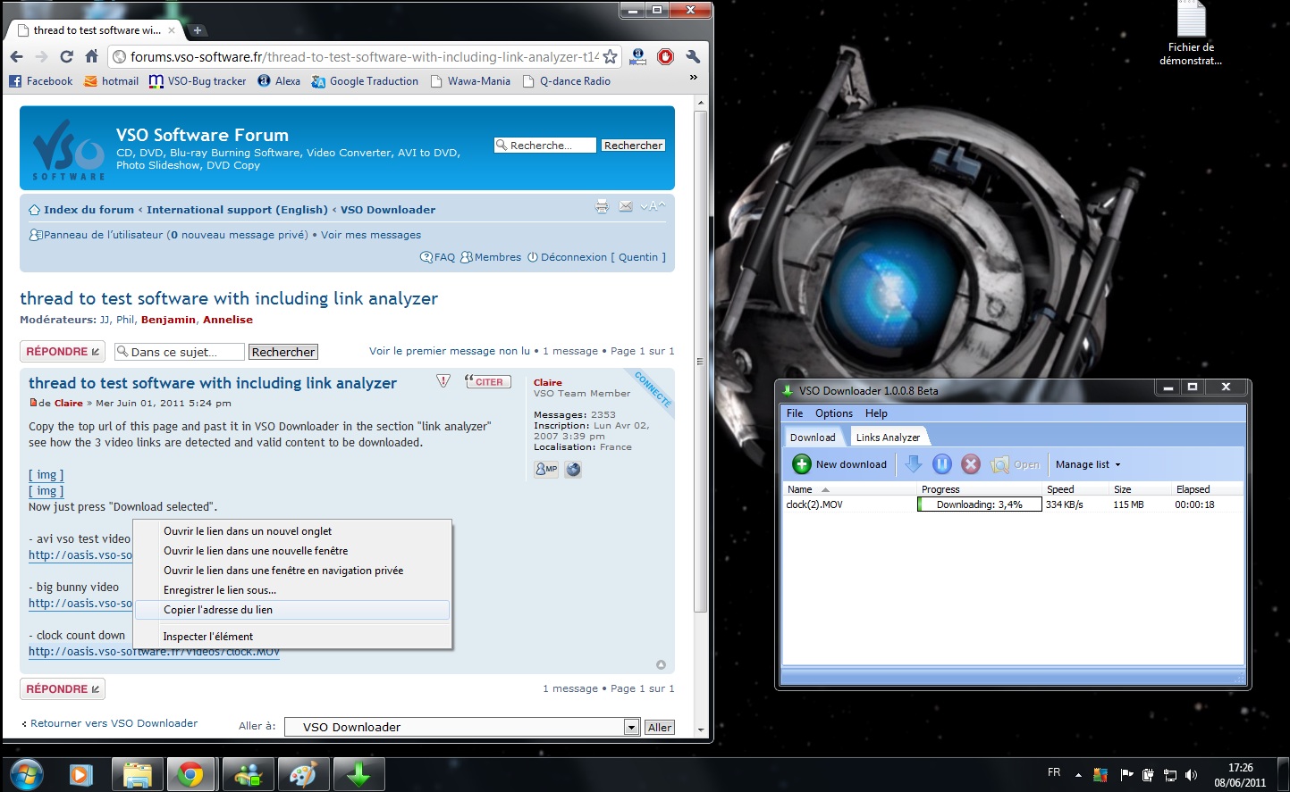The height and width of the screenshot is (792, 1290).
Task: Select the Download tab
Action: [813, 438]
